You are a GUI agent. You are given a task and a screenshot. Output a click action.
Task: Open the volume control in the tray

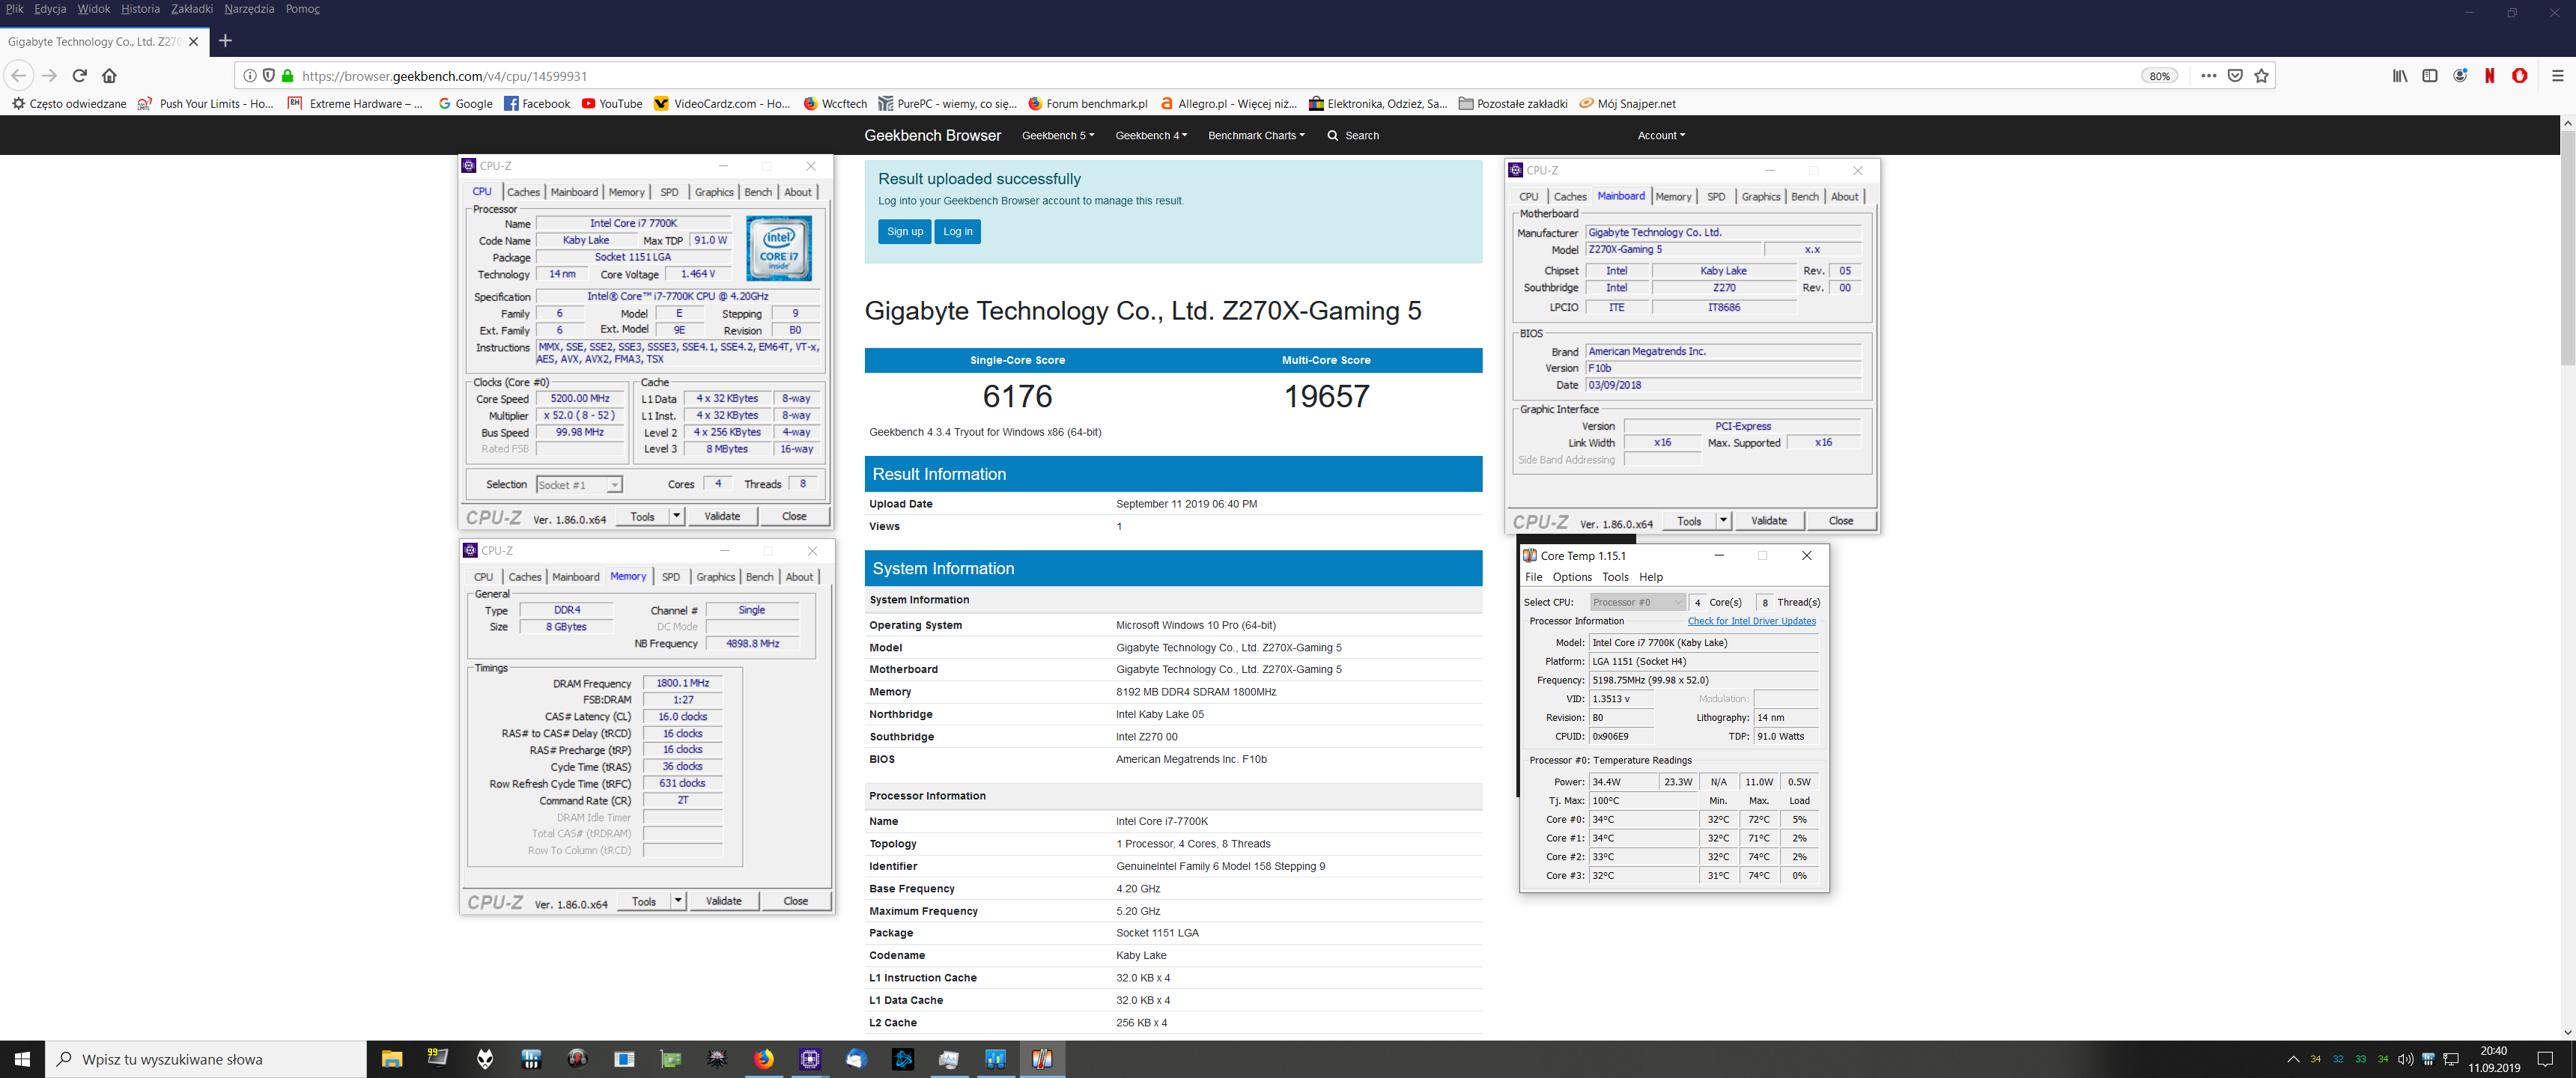[x=2405, y=1059]
